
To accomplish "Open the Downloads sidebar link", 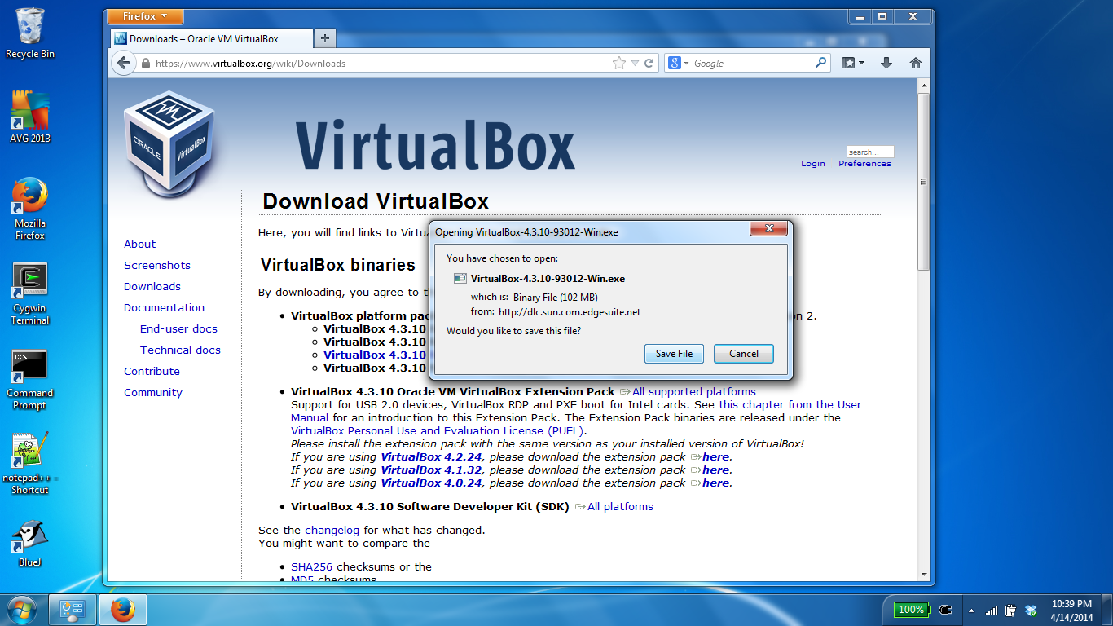I will tap(152, 286).
